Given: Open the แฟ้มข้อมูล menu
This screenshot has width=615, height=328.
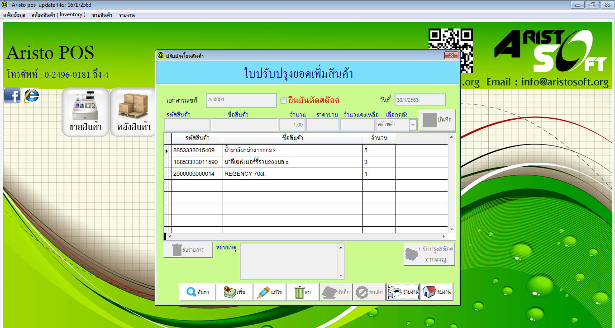Looking at the screenshot, I should pos(14,15).
